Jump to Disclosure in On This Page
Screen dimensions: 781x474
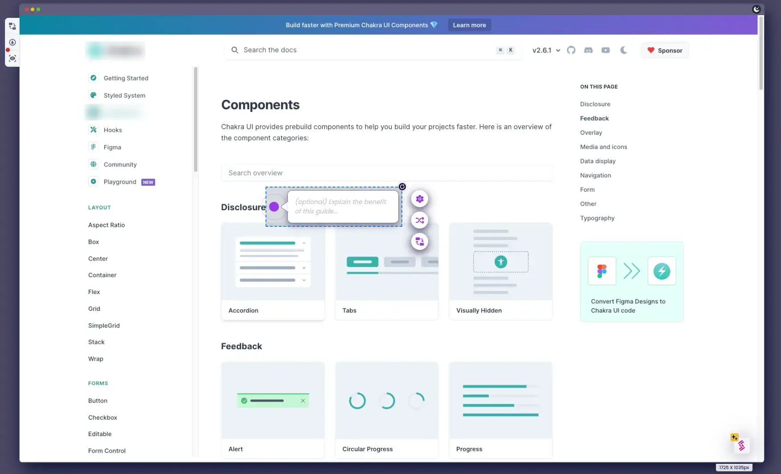[595, 104]
